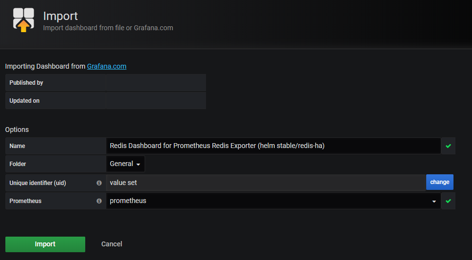Image resolution: width=472 pixels, height=260 pixels.
Task: Click the blue change button for uid
Action: (x=439, y=182)
